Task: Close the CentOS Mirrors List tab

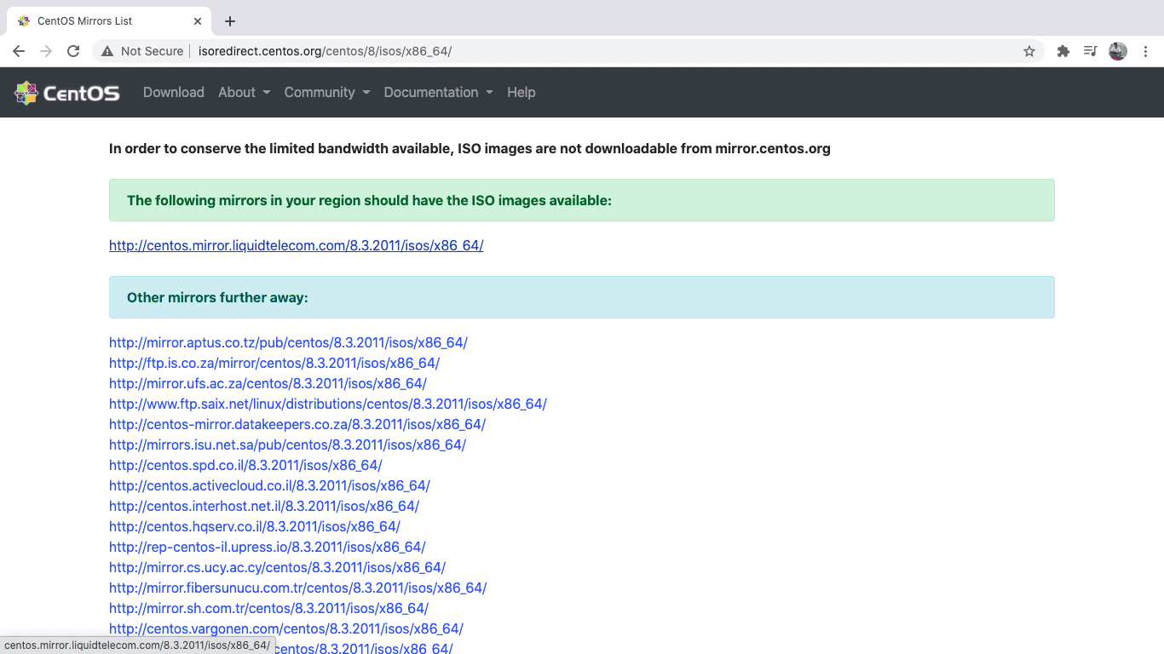Action: [x=198, y=20]
